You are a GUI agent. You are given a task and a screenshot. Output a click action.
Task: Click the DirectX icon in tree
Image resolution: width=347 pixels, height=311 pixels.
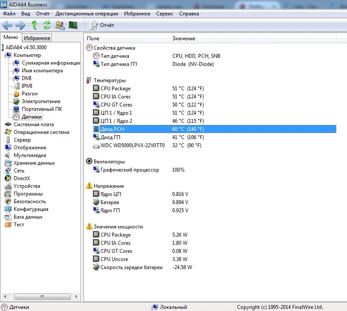coord(8,178)
